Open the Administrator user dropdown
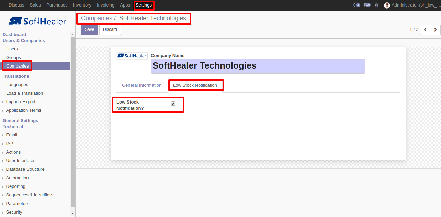This screenshot has width=441, height=217. [x=411, y=5]
